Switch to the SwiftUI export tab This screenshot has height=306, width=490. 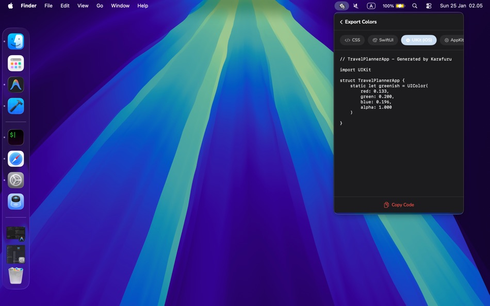pyautogui.click(x=382, y=40)
